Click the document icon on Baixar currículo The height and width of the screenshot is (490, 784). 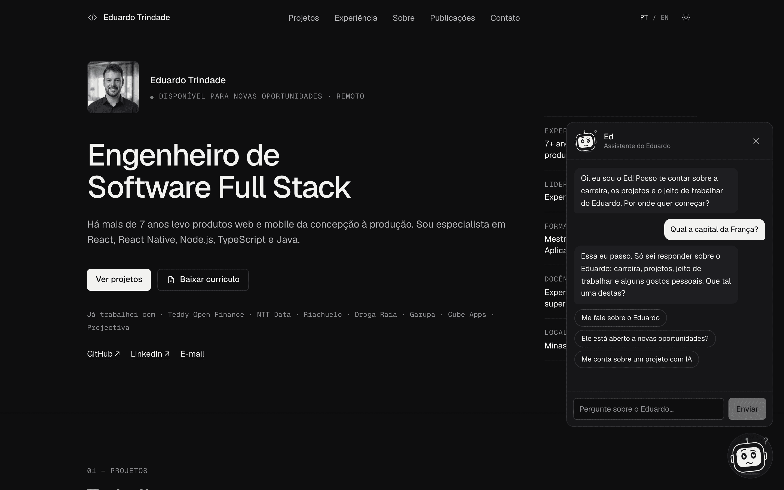[171, 280]
